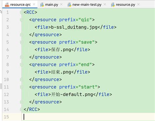Image resolution: width=155 pixels, height=121 pixels.
Task: Close the main.py tab
Action: pos(61,4)
